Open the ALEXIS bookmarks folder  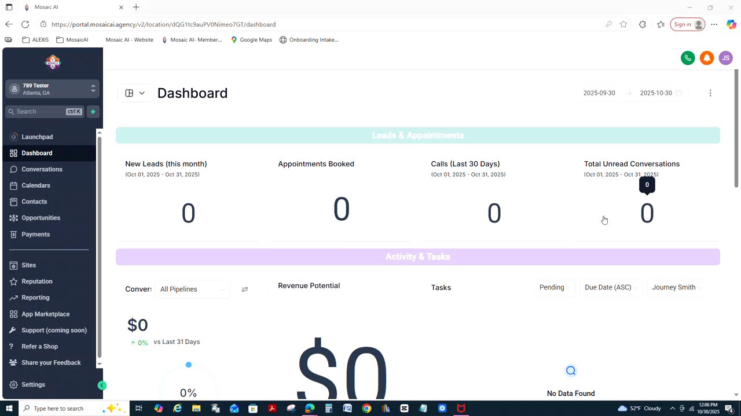[x=35, y=40]
